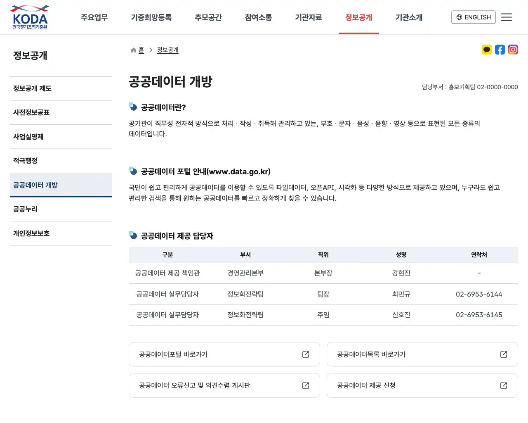The image size is (528, 423).
Task: Open the Instagram icon
Action: [x=513, y=50]
